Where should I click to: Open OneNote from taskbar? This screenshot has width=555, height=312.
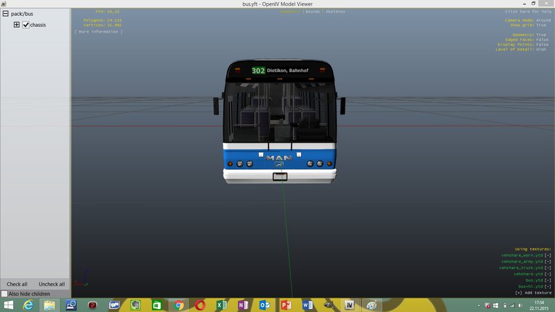point(243,305)
